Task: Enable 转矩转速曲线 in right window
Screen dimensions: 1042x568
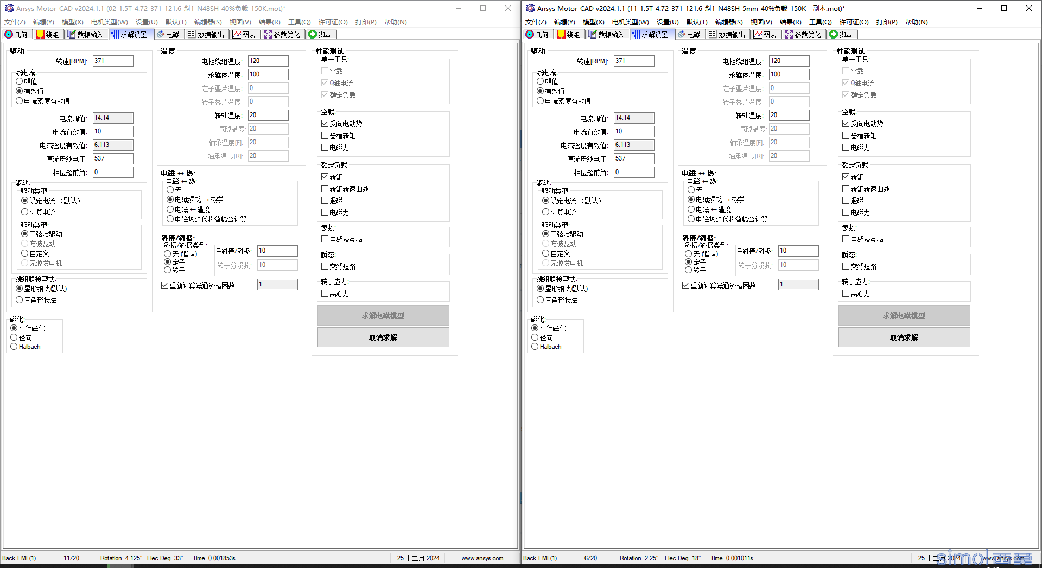Action: point(846,189)
